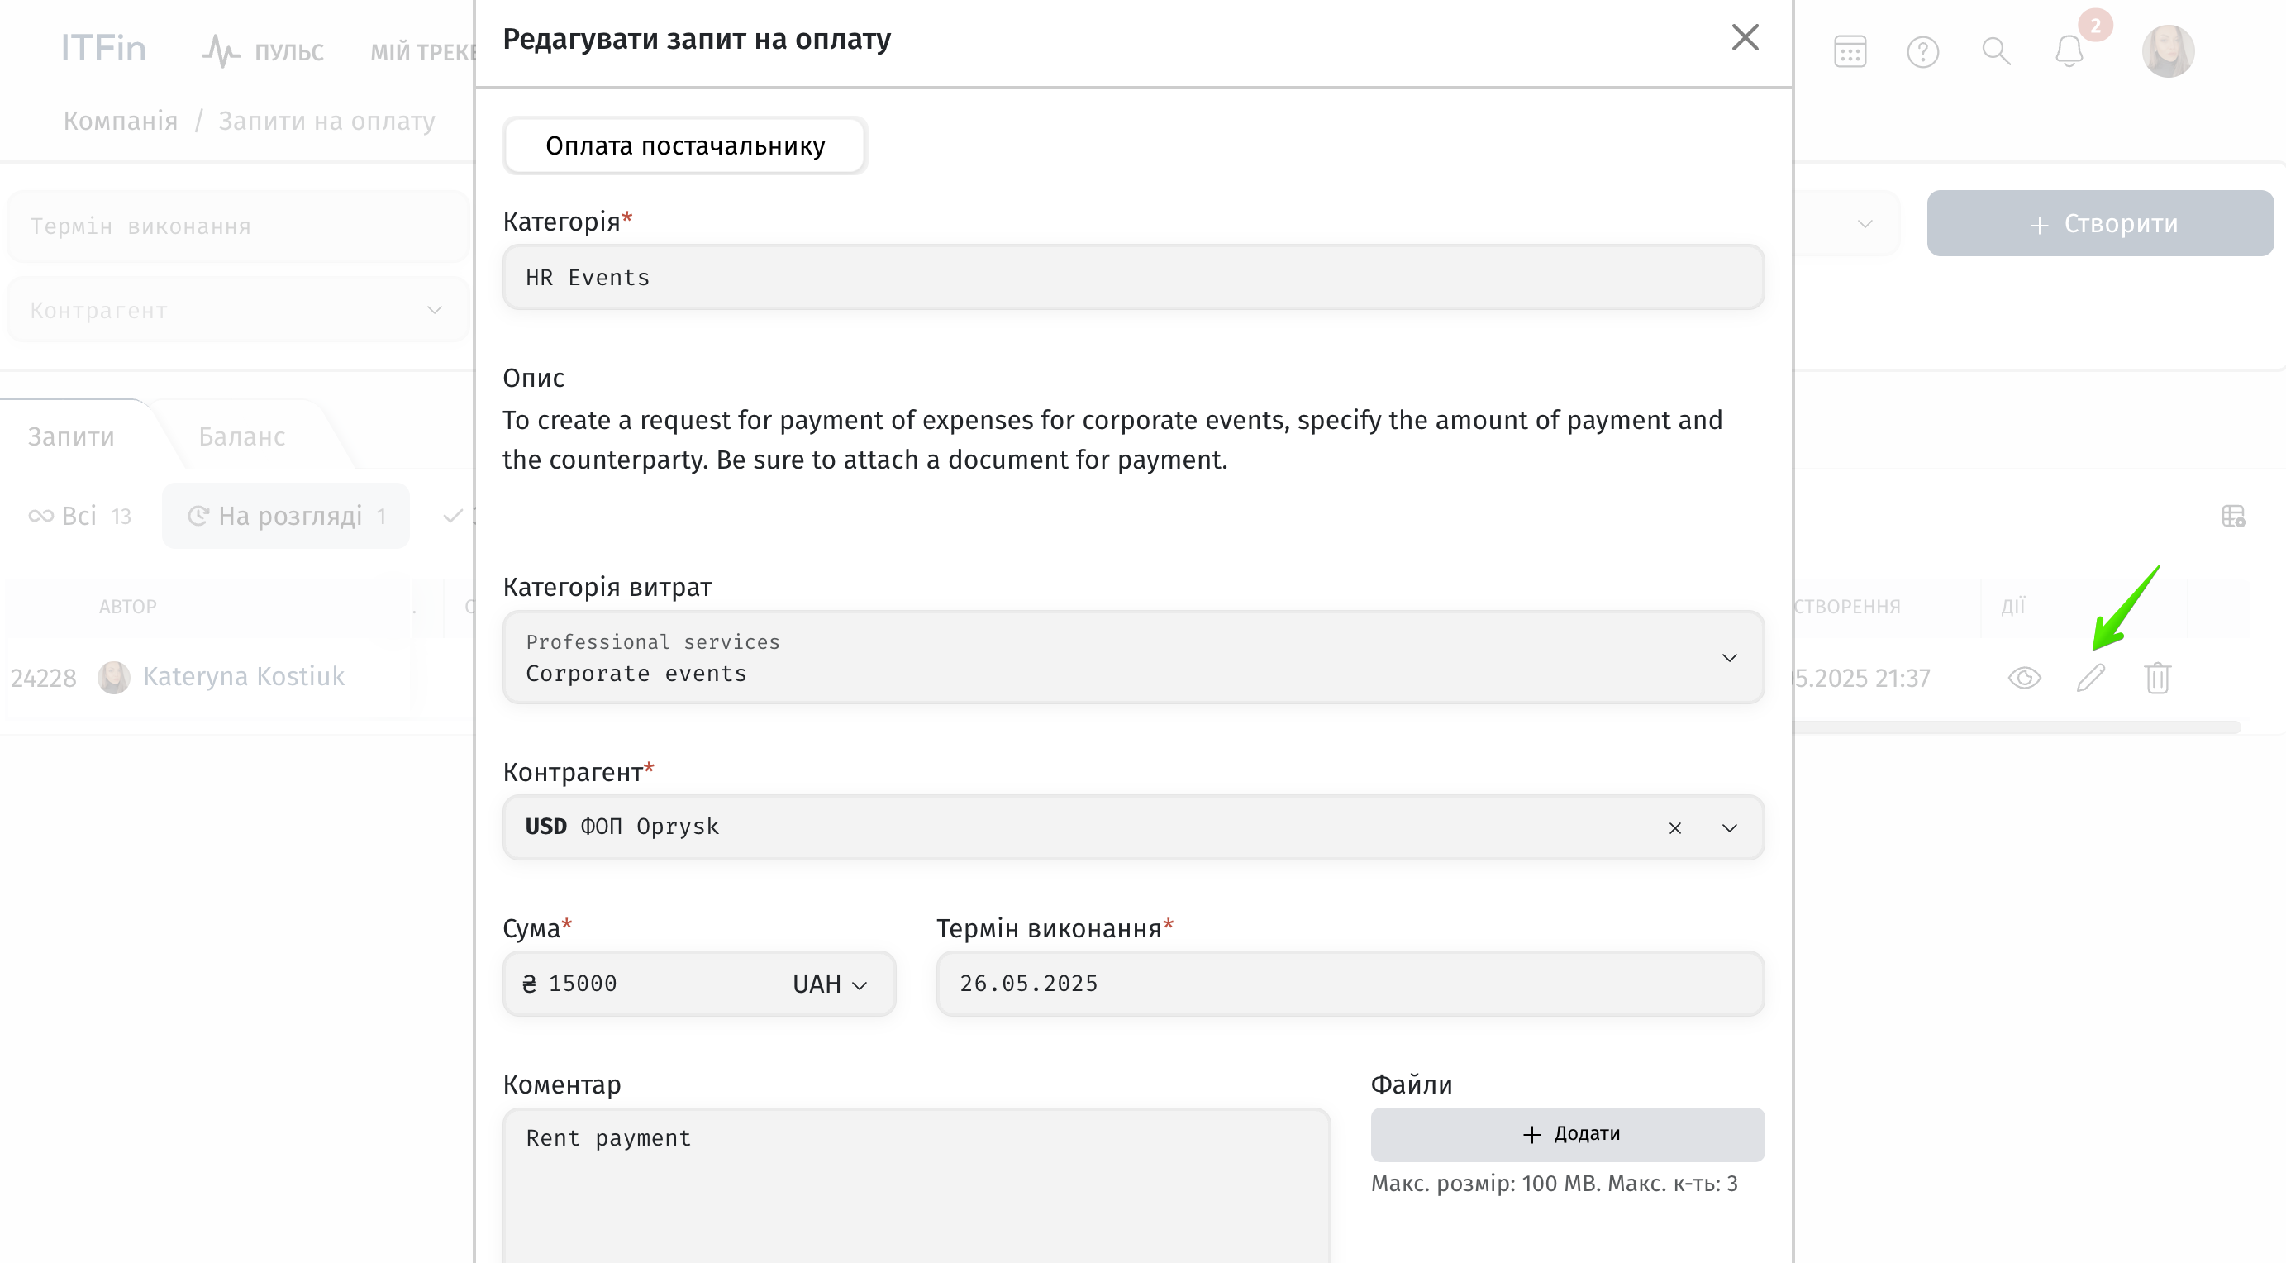This screenshot has height=1263, width=2286.
Task: Open the help question mark icon
Action: tap(1923, 51)
